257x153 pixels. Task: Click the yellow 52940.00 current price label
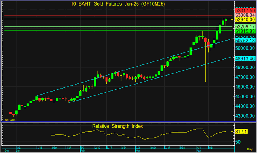pyautogui.click(x=245, y=19)
